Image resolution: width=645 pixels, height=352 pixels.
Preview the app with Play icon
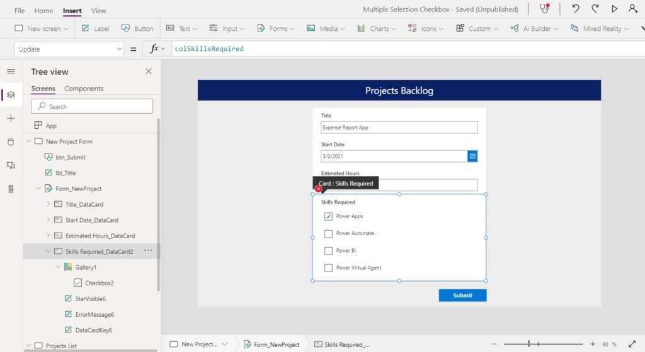(614, 9)
